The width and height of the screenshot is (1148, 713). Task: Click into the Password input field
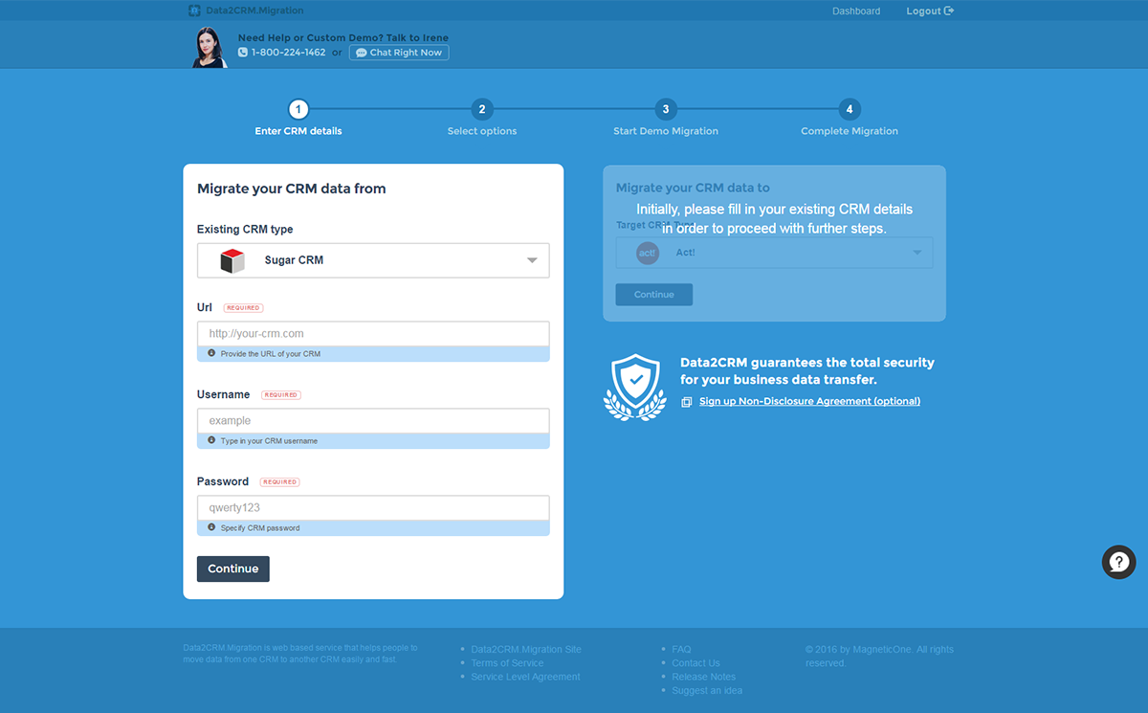[373, 508]
